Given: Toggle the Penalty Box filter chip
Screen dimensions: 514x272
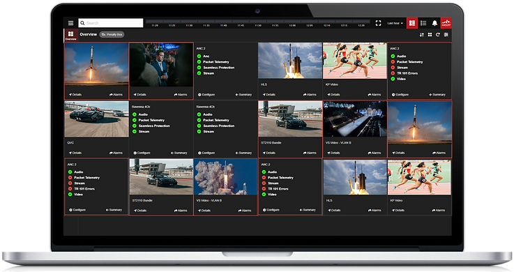Looking at the screenshot, I should [x=112, y=34].
